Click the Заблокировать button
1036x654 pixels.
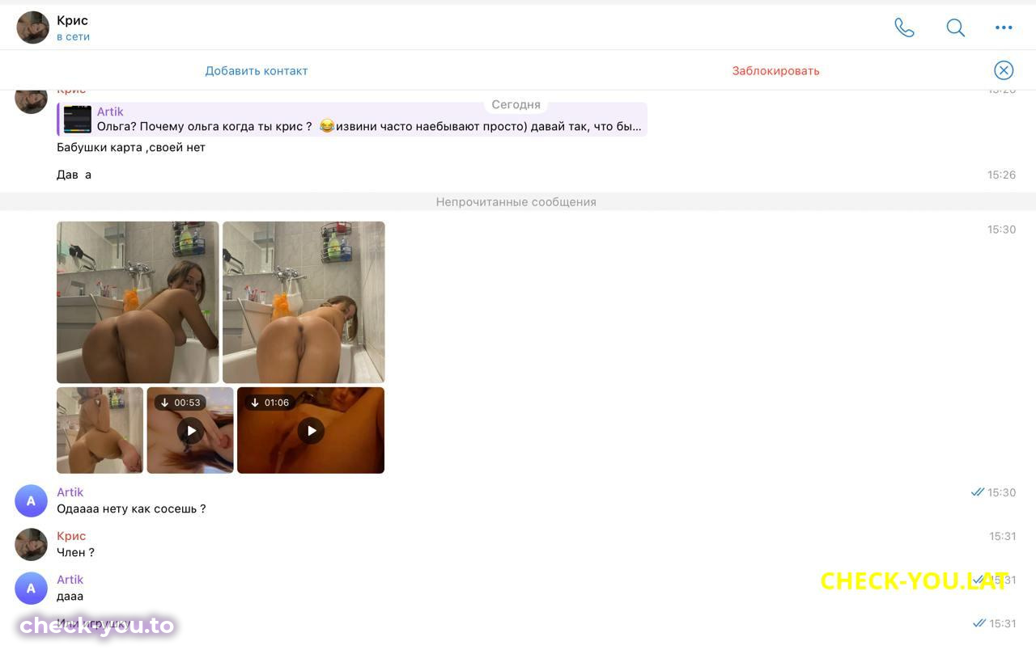coord(775,70)
